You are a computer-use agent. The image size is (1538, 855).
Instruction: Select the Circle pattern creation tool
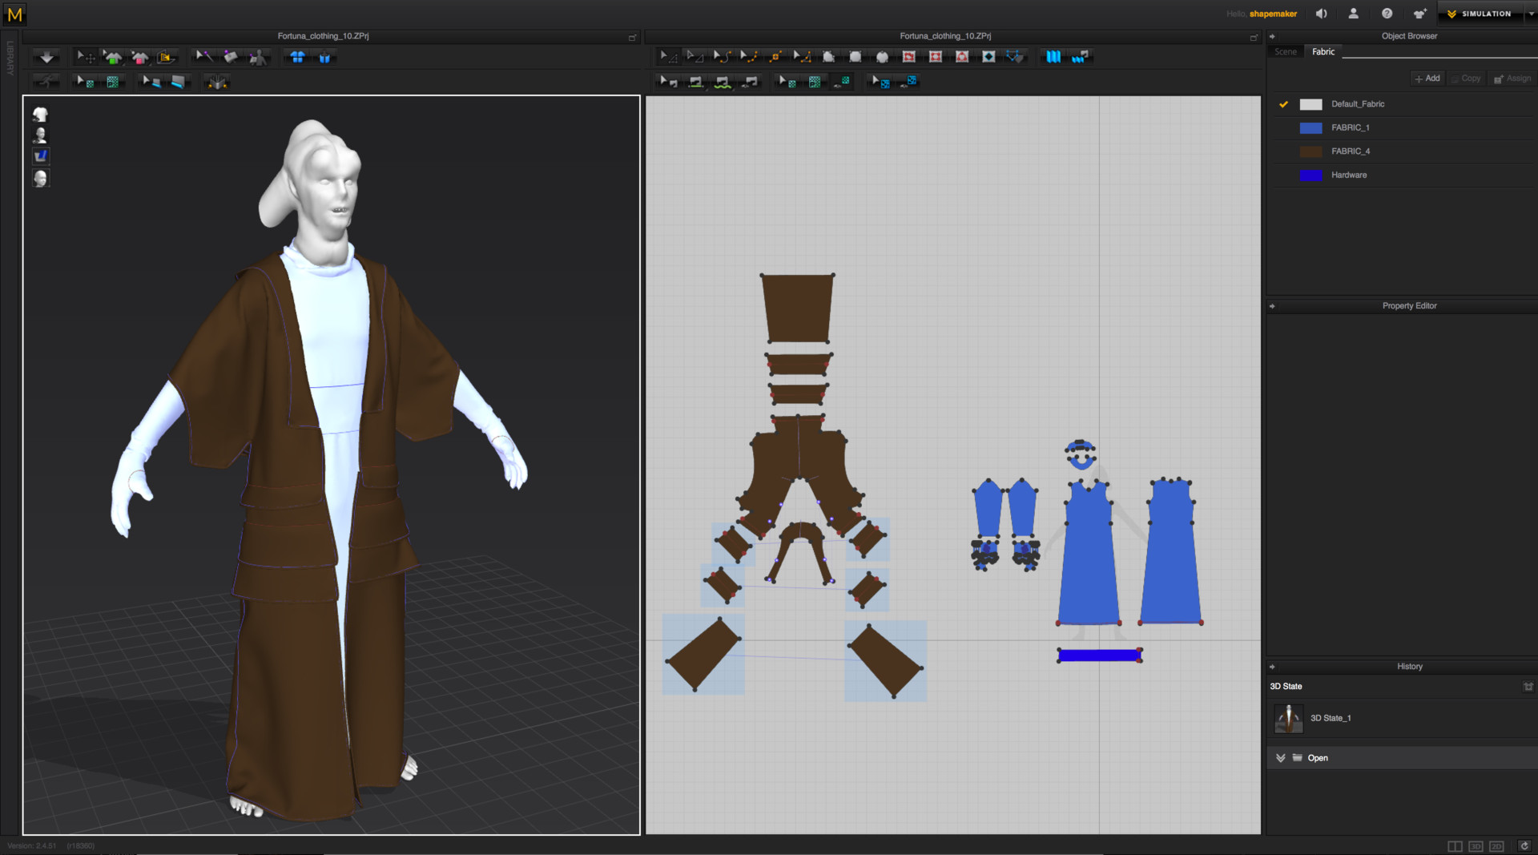882,56
